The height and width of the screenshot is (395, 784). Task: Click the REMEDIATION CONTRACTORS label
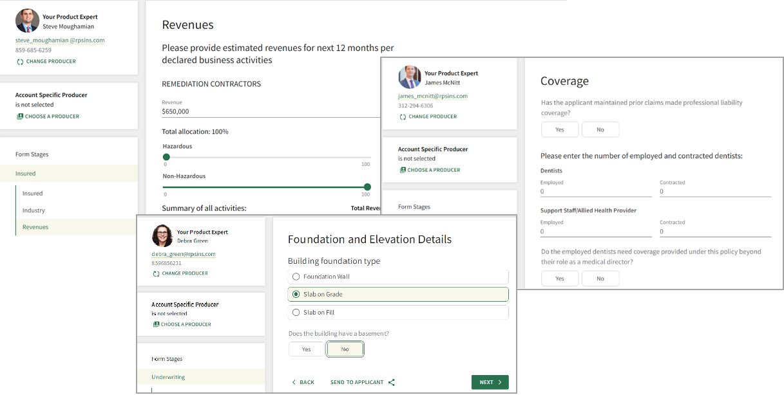(211, 84)
